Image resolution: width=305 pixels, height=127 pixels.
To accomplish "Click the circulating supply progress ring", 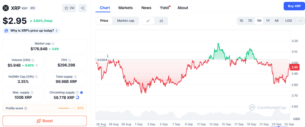I will pos(77,98).
